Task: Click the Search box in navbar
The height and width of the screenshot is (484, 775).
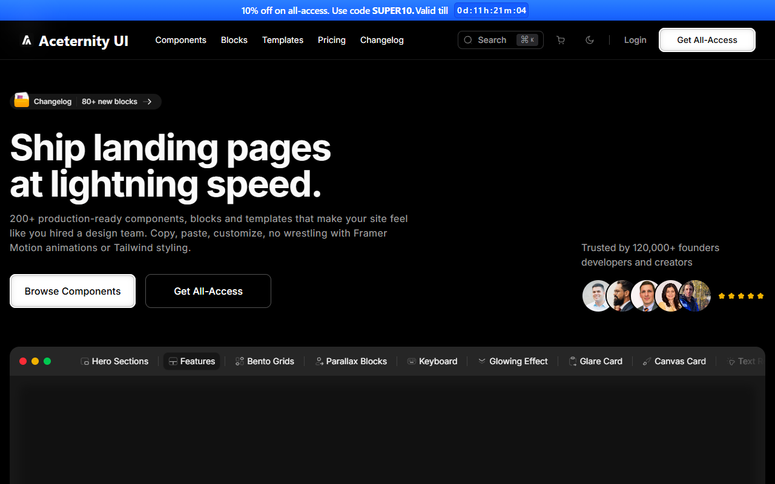Action: pyautogui.click(x=500, y=40)
